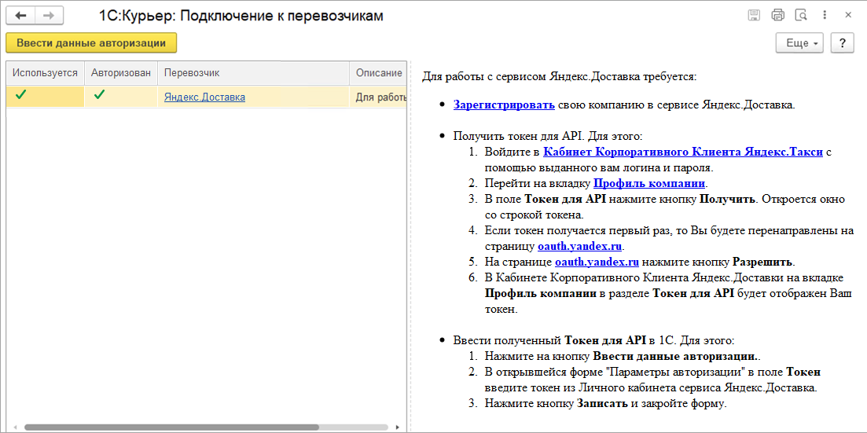Click the save diskette icon in title bar
The width and height of the screenshot is (867, 433).
[x=754, y=16]
